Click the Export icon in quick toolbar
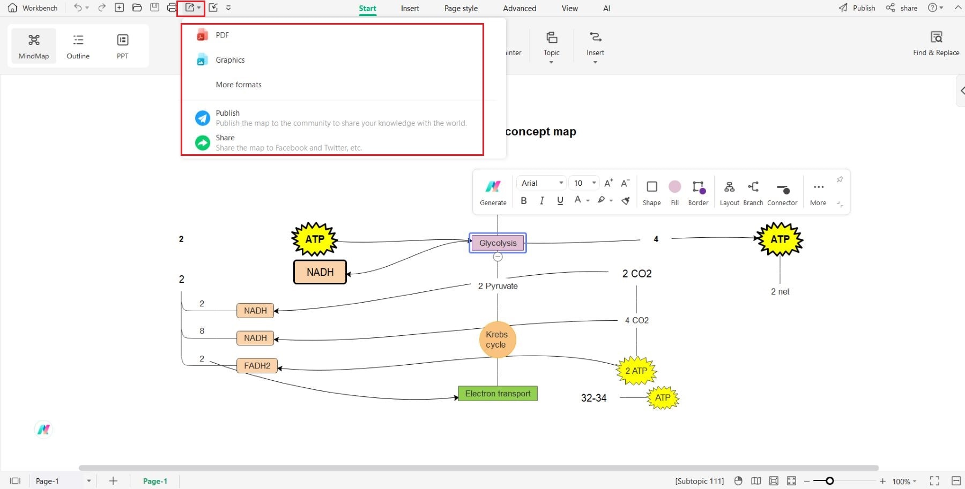Image resolution: width=965 pixels, height=489 pixels. click(190, 7)
